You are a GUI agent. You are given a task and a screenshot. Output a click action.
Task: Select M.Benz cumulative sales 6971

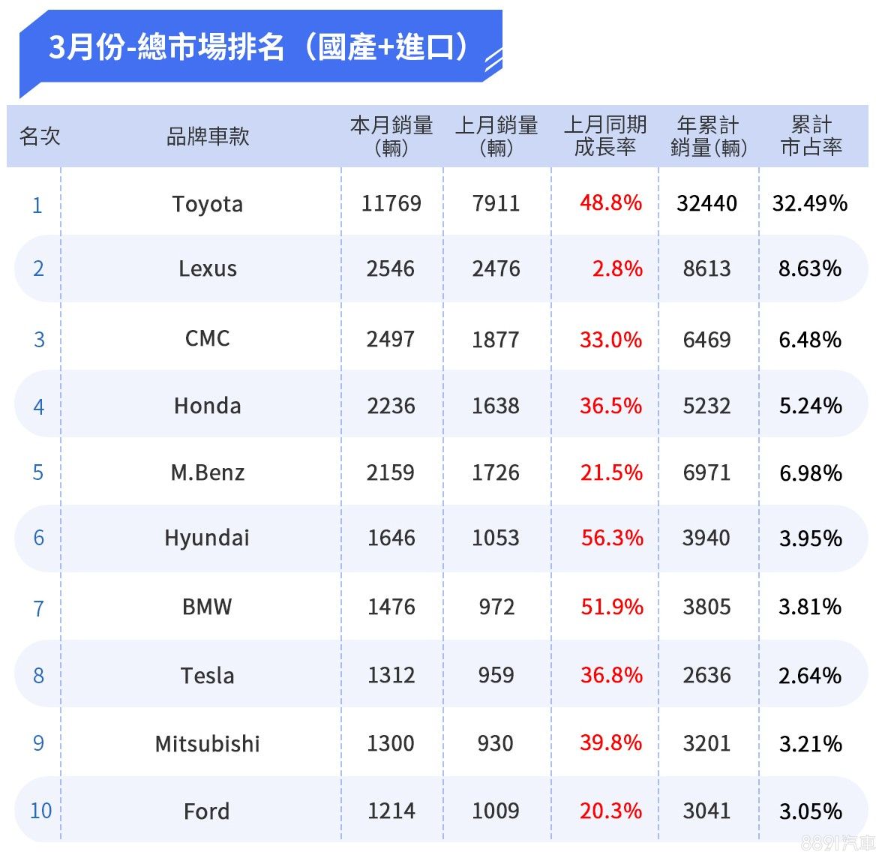(706, 472)
